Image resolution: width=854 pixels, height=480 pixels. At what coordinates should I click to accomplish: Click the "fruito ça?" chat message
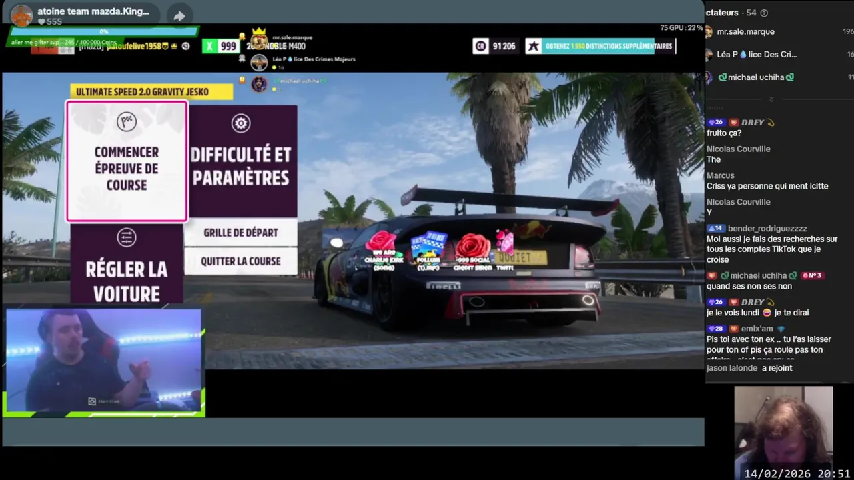tap(724, 133)
